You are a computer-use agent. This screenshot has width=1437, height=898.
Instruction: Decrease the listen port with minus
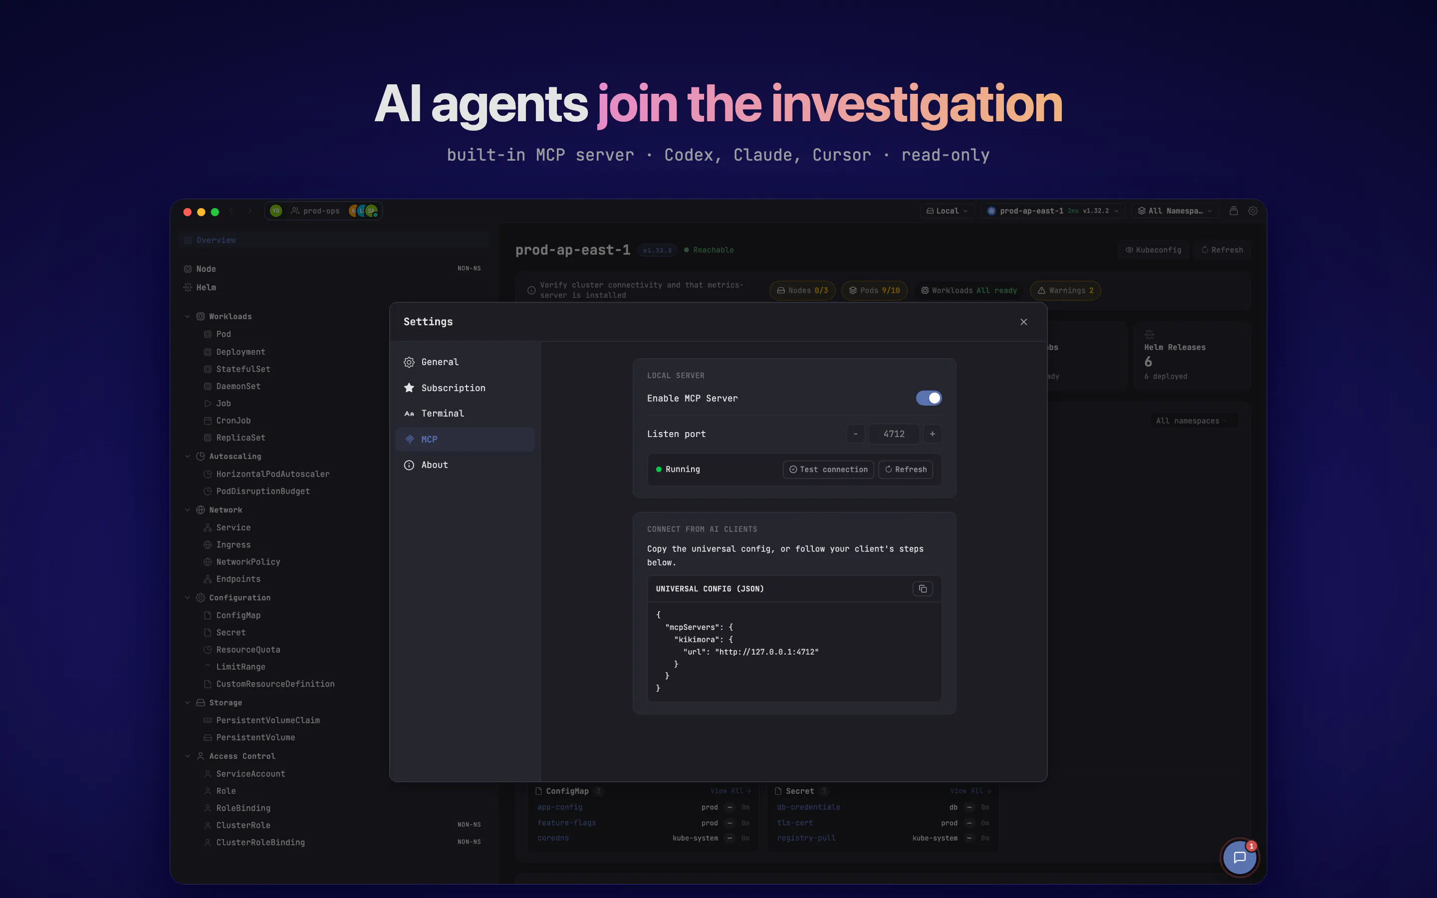pos(856,434)
